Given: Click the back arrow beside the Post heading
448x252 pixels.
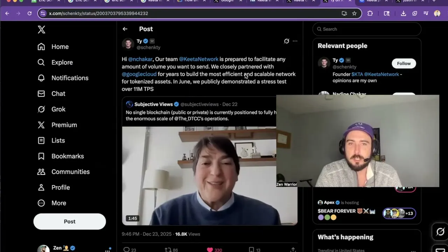Looking at the screenshot, I should [x=125, y=29].
